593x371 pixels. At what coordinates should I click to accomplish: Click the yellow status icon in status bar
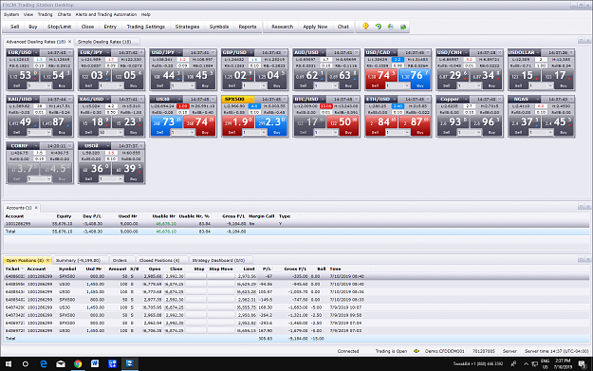click(416, 351)
